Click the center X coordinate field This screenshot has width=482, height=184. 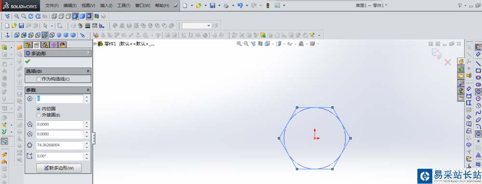(x=60, y=124)
